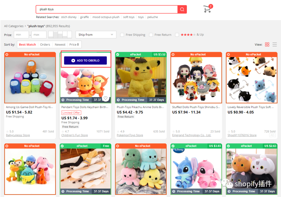Open related search stich disney
281x197 pixels.
coord(69,17)
